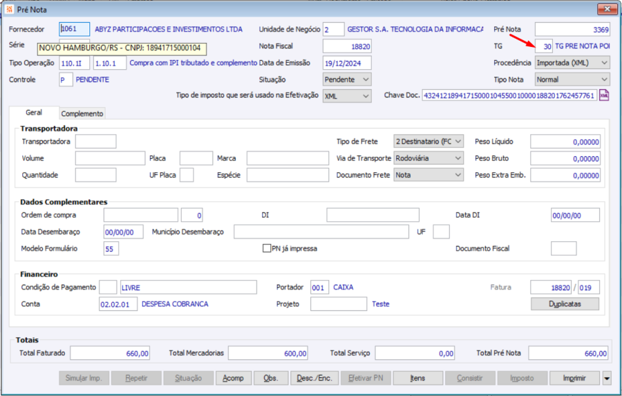Click the Desc./Enc. button

coord(314,378)
